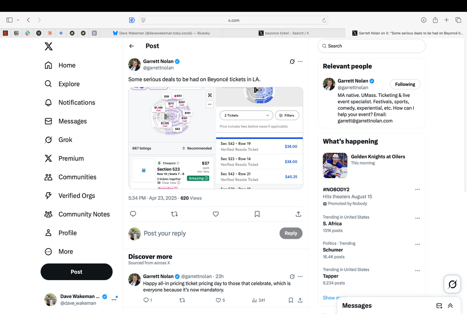This screenshot has height=314, width=467.
Task: Open the floating Grok button
Action: point(452,284)
